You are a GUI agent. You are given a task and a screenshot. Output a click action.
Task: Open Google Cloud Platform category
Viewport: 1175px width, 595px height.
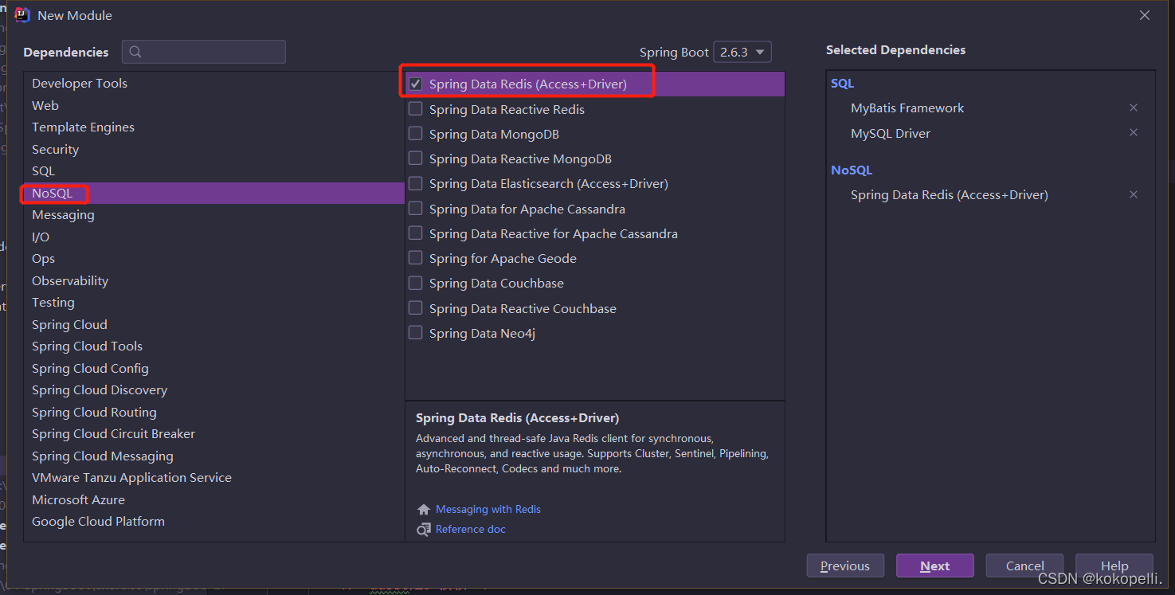pyautogui.click(x=214, y=522)
